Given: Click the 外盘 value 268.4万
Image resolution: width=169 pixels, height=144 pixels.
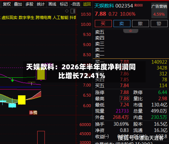Looking at the screenshot, I should [x=121, y=117].
